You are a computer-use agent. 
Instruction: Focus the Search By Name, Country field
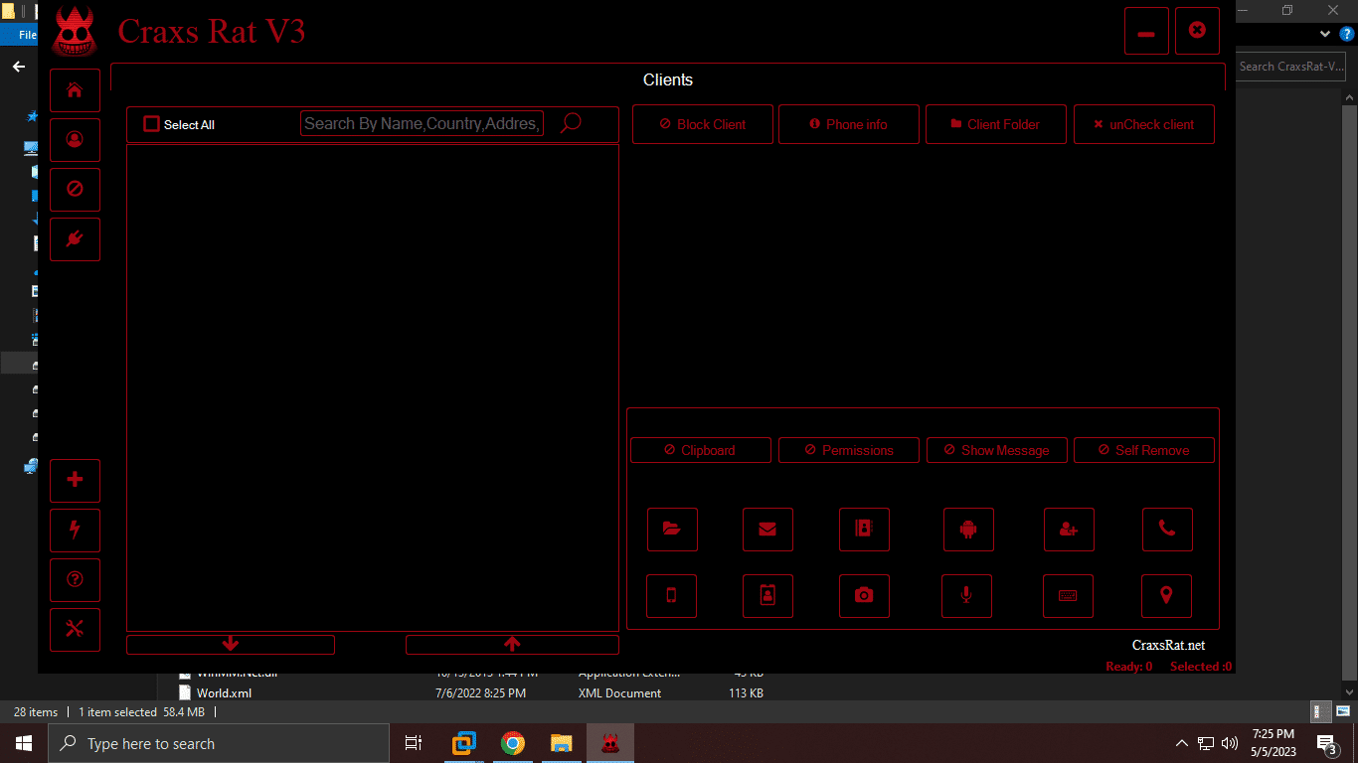[x=422, y=123]
